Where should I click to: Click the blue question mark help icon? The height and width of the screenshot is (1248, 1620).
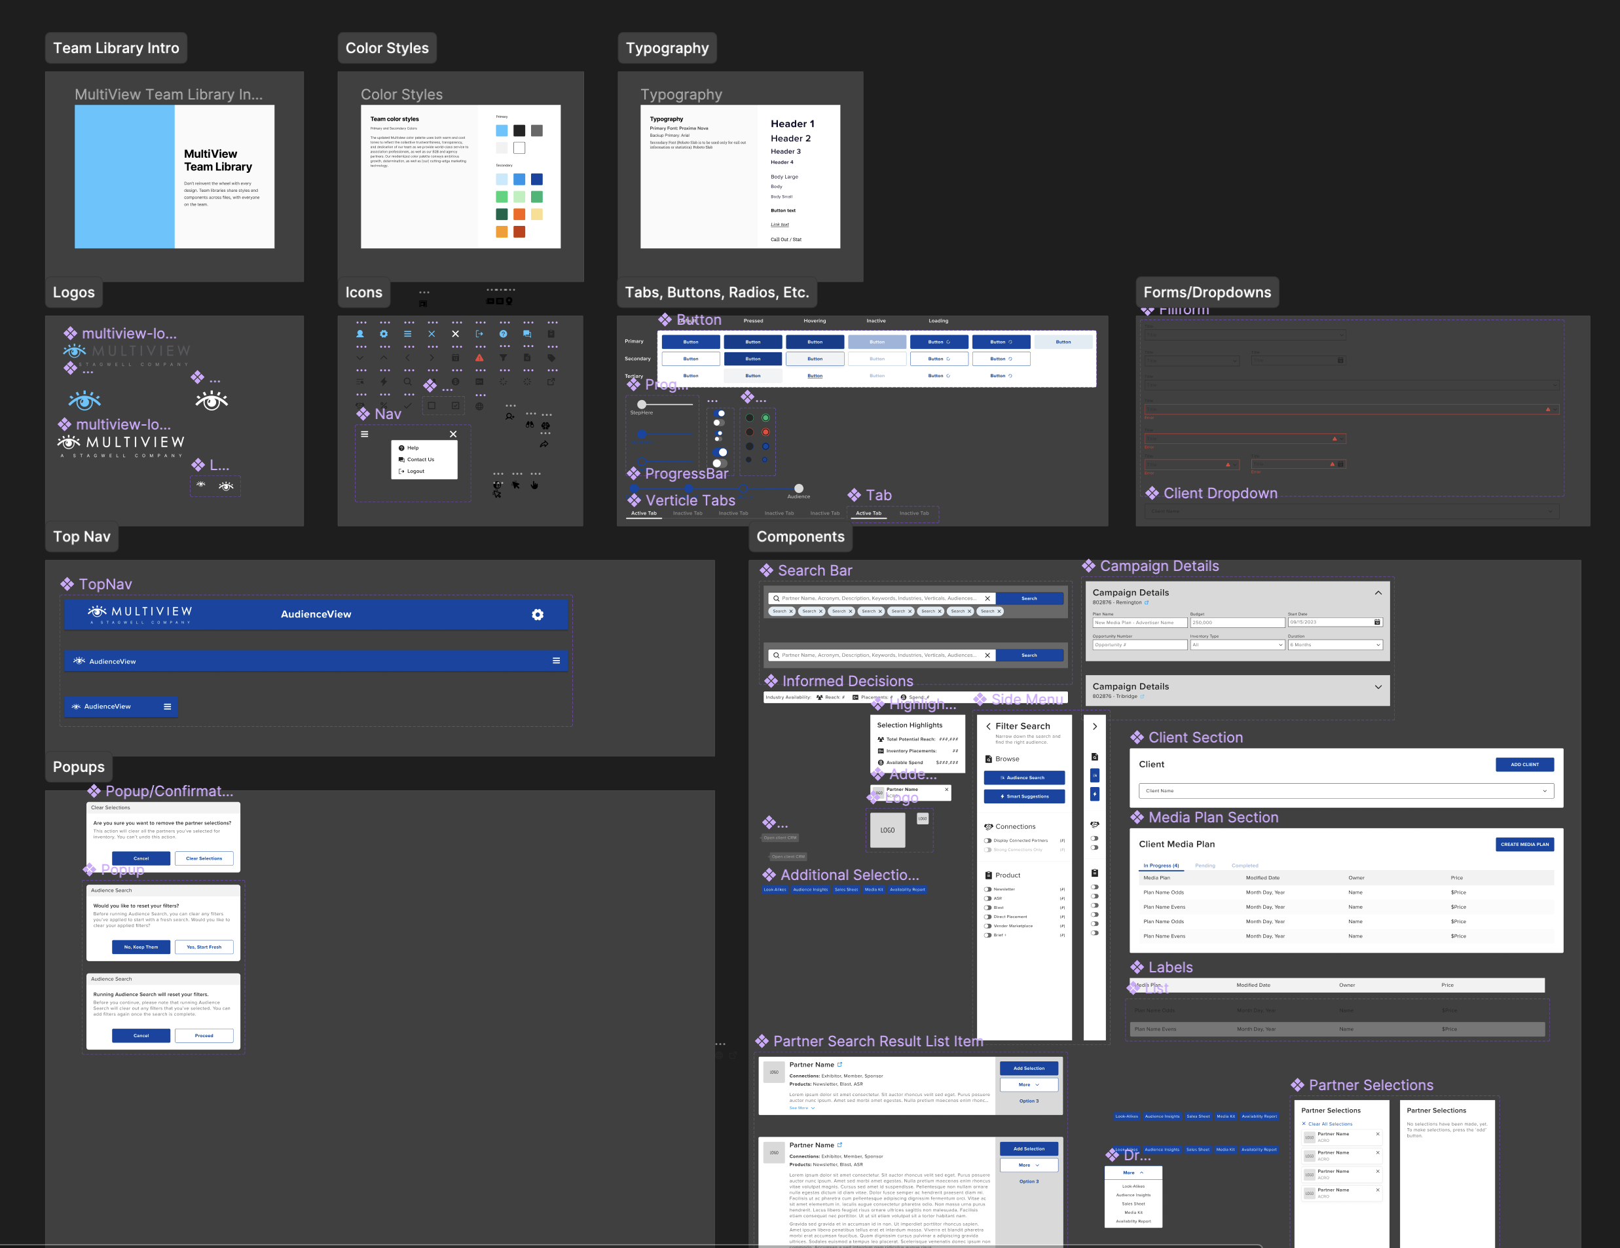click(x=504, y=334)
